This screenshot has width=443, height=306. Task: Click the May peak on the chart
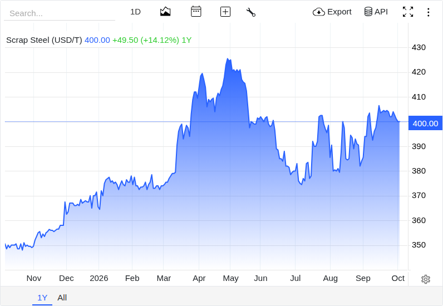point(228,59)
